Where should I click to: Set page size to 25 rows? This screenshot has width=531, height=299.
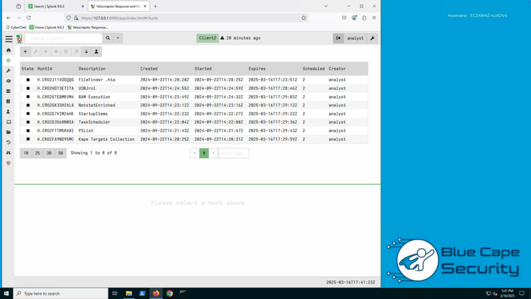click(x=37, y=153)
